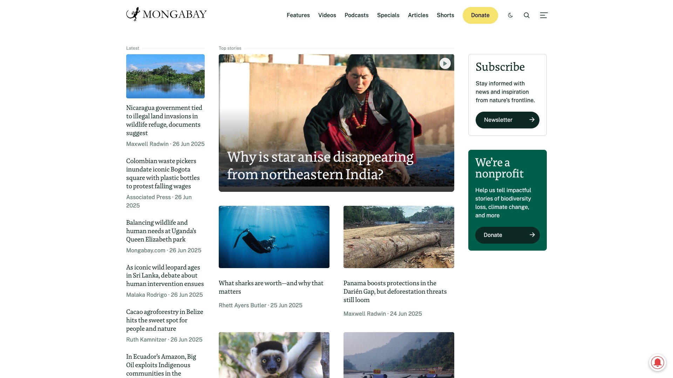Click the yellow Donate button
673x378 pixels.
pyautogui.click(x=480, y=15)
